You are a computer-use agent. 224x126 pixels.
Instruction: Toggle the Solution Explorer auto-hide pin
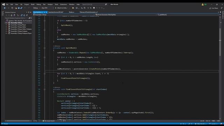29,12
